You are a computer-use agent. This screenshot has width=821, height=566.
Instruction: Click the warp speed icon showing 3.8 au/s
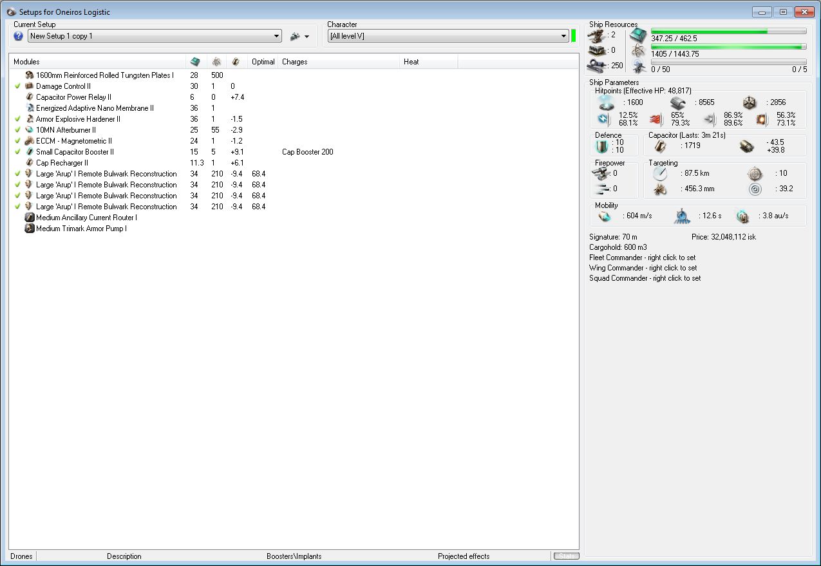(x=743, y=216)
